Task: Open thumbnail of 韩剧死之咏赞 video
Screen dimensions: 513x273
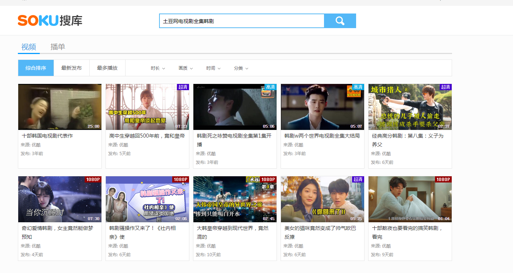Action: click(235, 107)
